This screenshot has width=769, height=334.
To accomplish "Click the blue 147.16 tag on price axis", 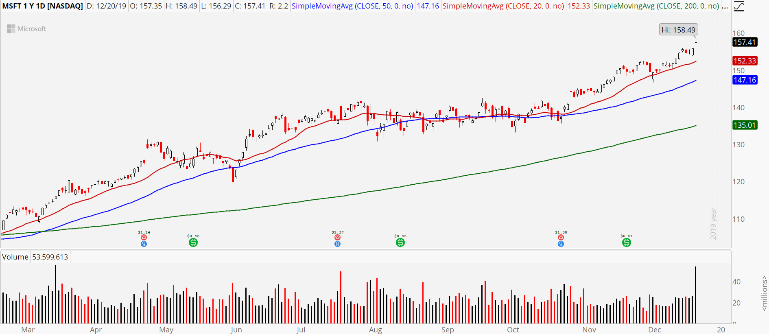I will pyautogui.click(x=745, y=80).
